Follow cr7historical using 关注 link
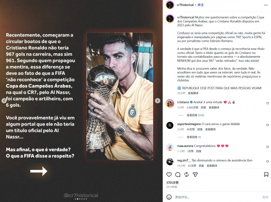 (x=201, y=5)
